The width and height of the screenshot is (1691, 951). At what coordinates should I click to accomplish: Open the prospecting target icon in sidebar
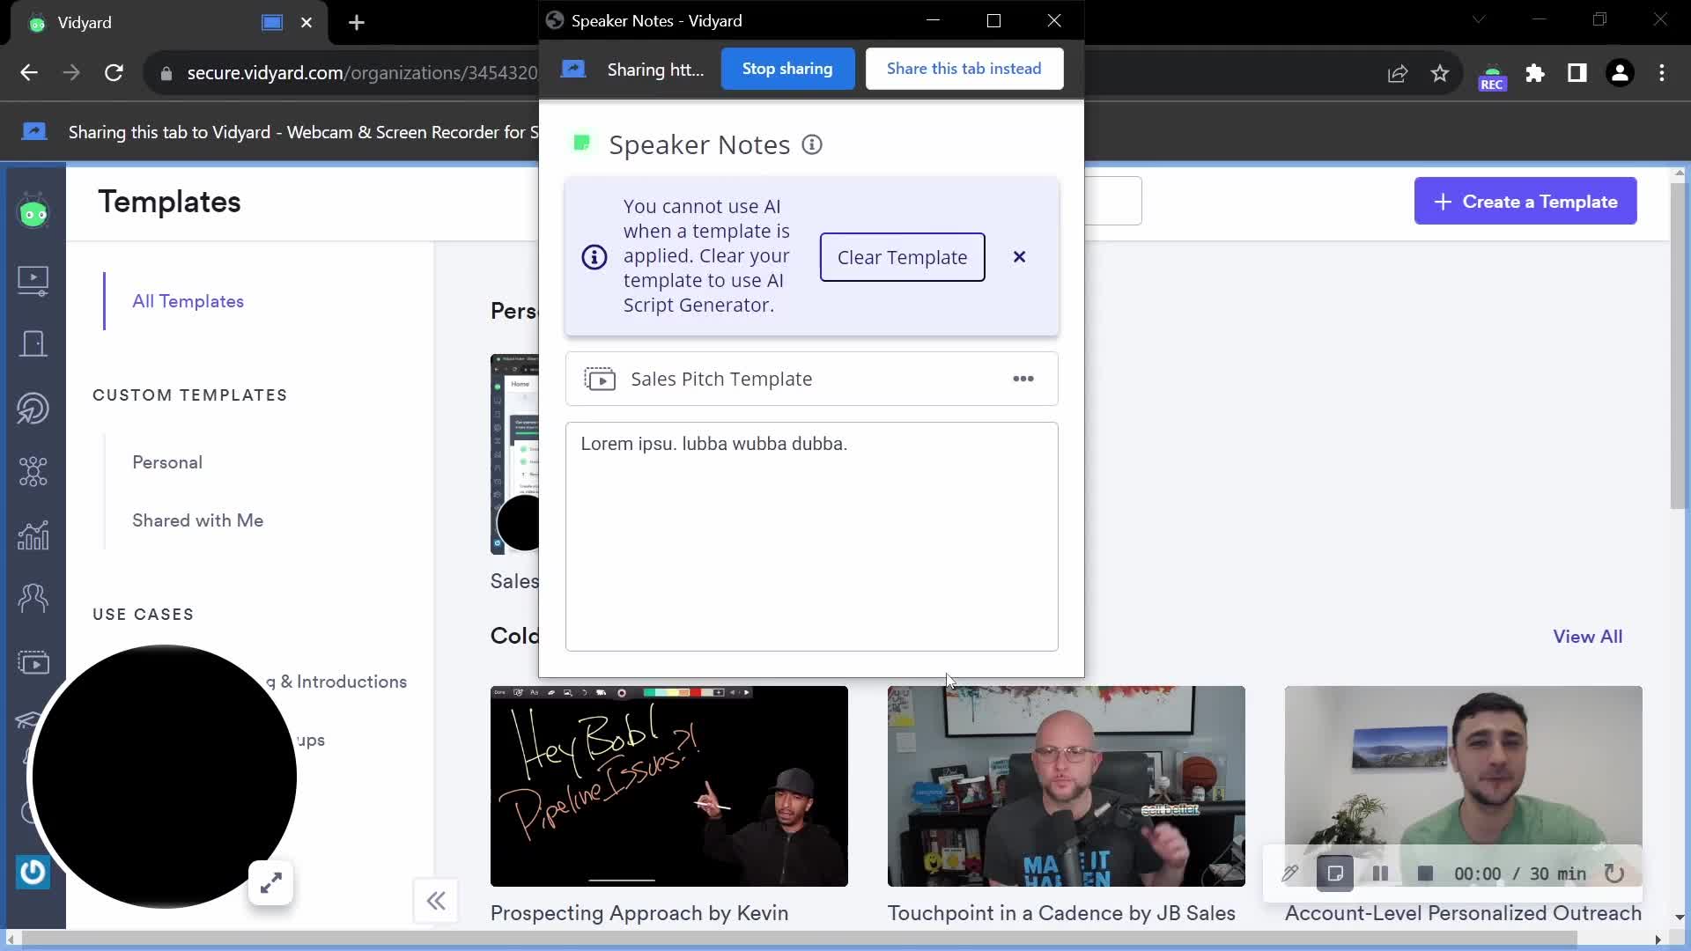pos(33,409)
